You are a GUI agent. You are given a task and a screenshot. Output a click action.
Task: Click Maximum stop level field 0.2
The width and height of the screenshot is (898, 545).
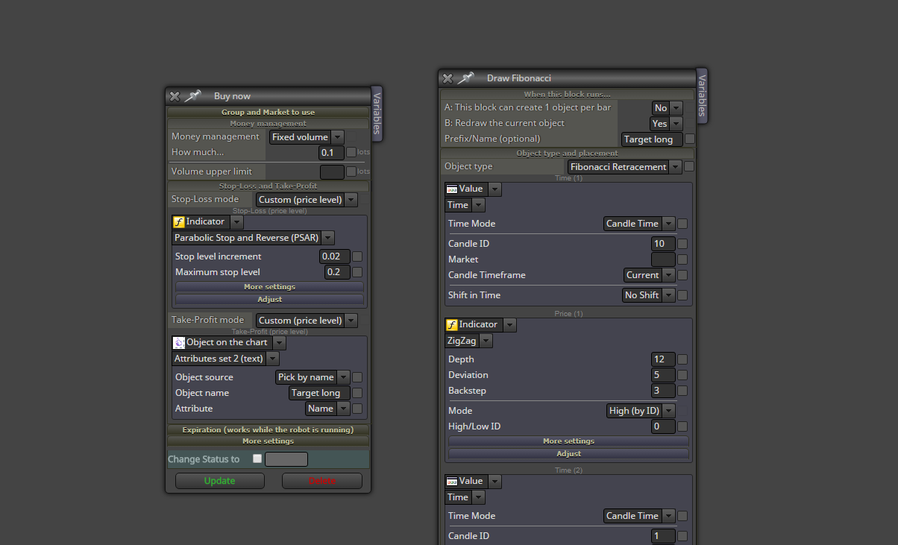pos(337,272)
